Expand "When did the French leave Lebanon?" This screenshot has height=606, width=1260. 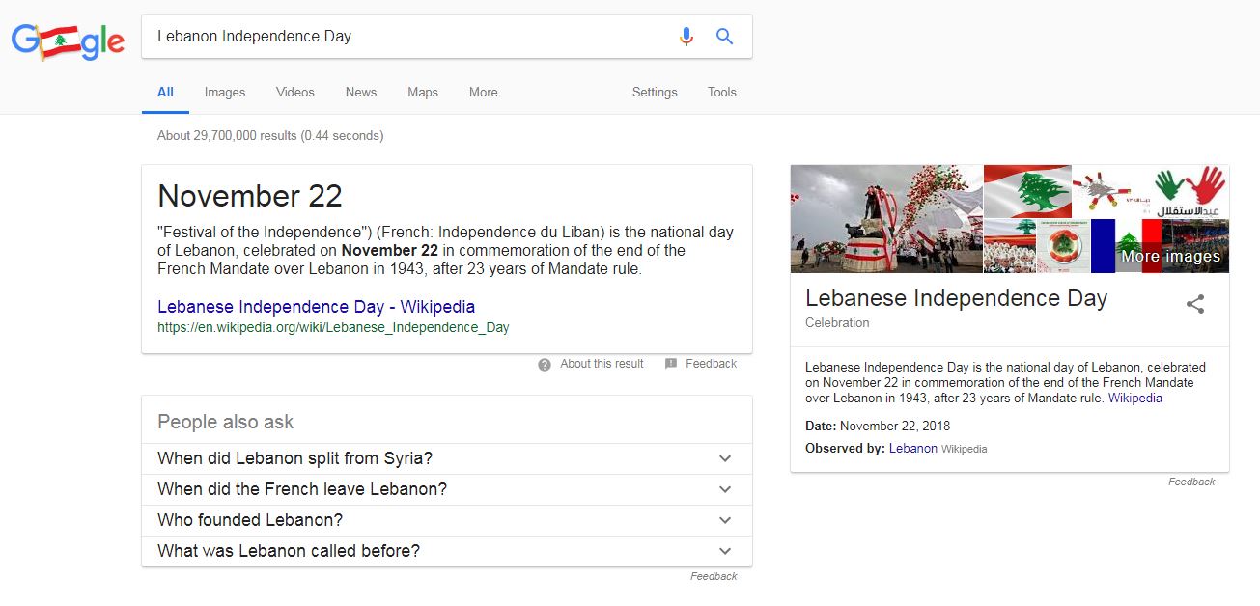click(446, 489)
